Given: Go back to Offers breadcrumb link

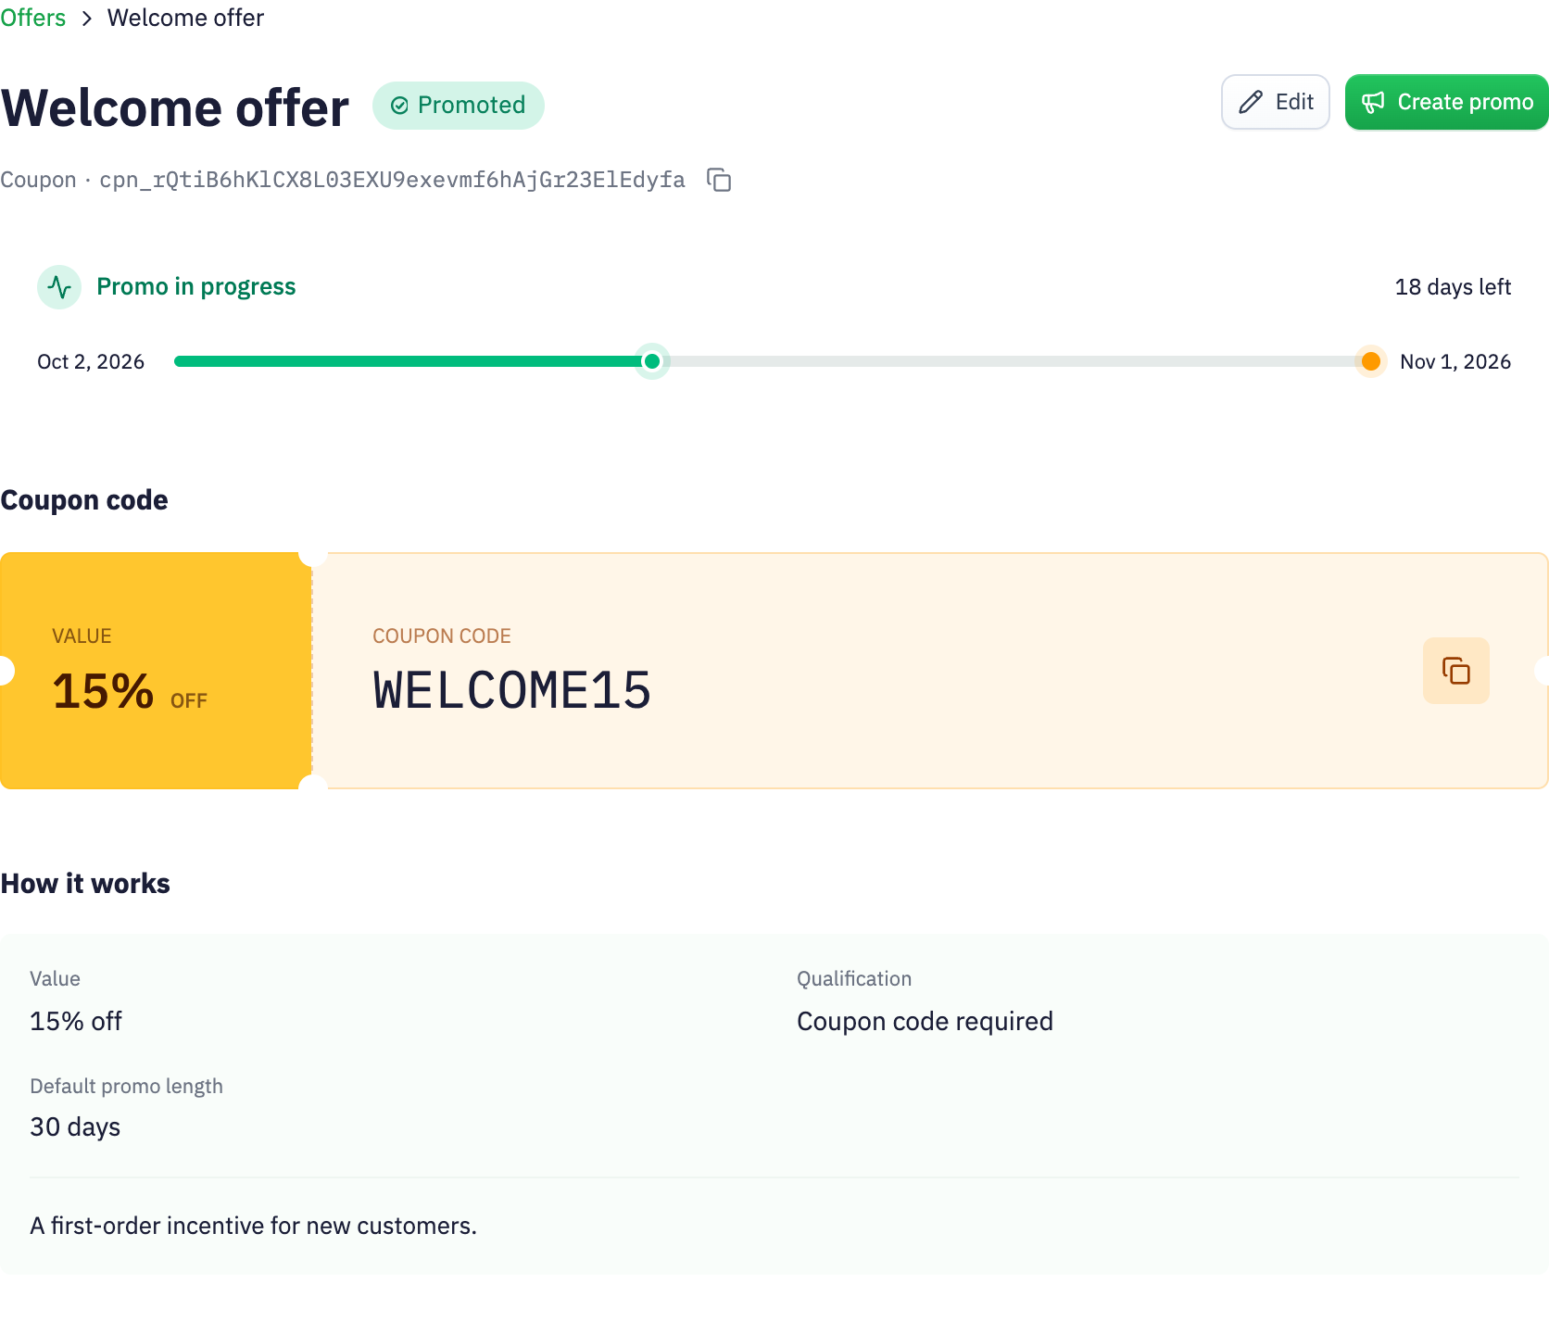Looking at the screenshot, I should [33, 18].
